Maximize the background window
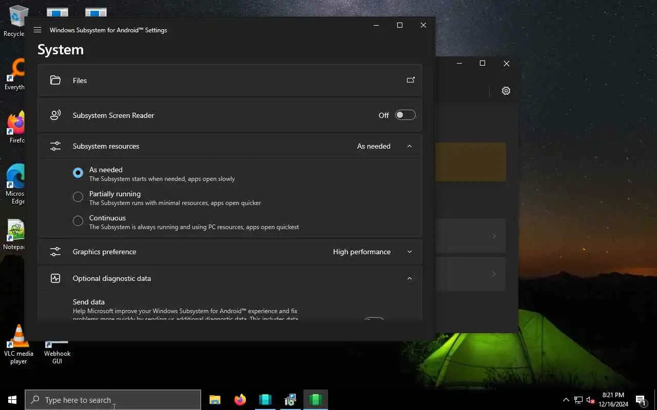The height and width of the screenshot is (410, 657). (x=482, y=63)
